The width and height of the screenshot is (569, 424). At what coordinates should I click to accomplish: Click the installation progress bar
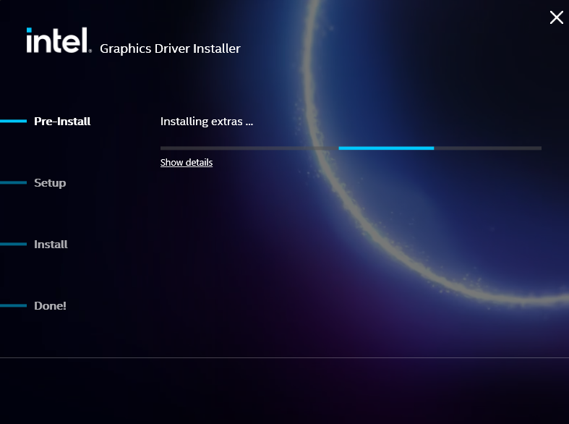(351, 148)
